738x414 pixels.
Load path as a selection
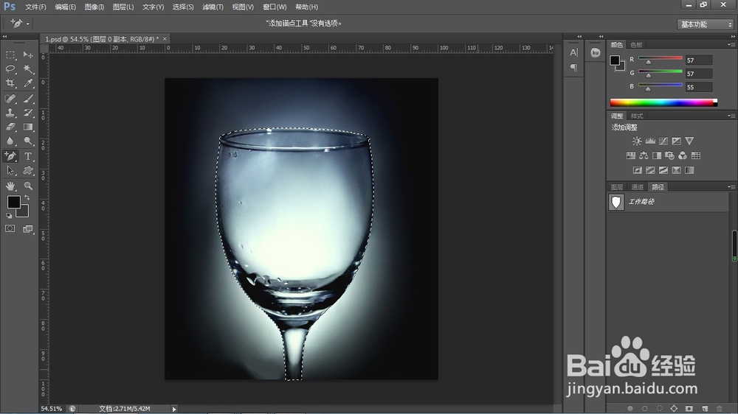click(659, 408)
